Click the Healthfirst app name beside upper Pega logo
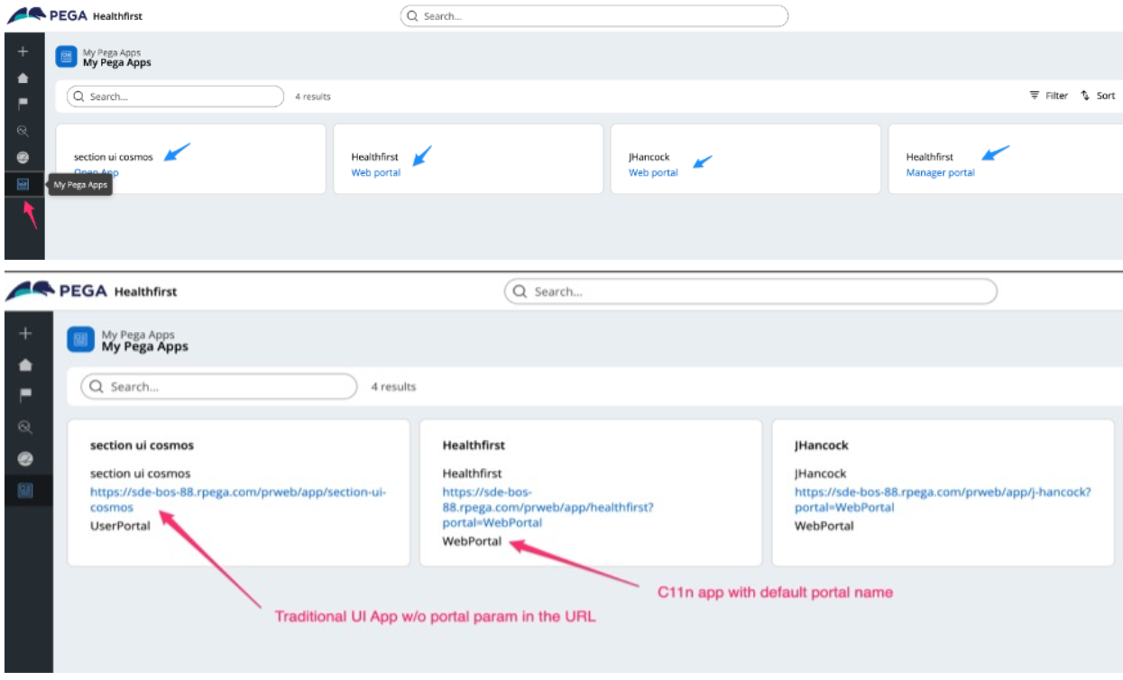This screenshot has width=1123, height=680. (117, 16)
